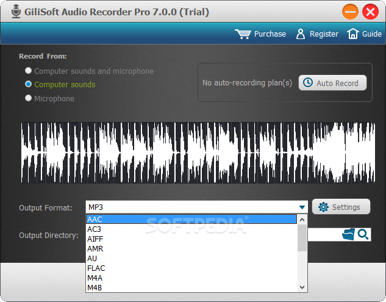This screenshot has width=386, height=302.
Task: Open the Settings button label
Action: 346,207
